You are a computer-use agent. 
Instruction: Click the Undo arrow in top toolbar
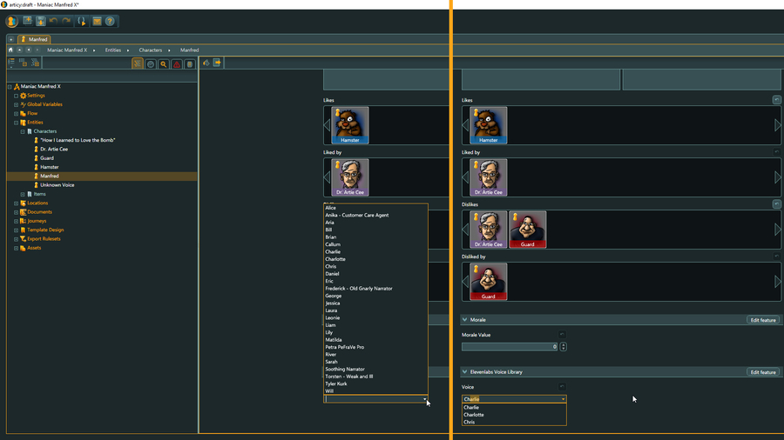click(x=53, y=21)
